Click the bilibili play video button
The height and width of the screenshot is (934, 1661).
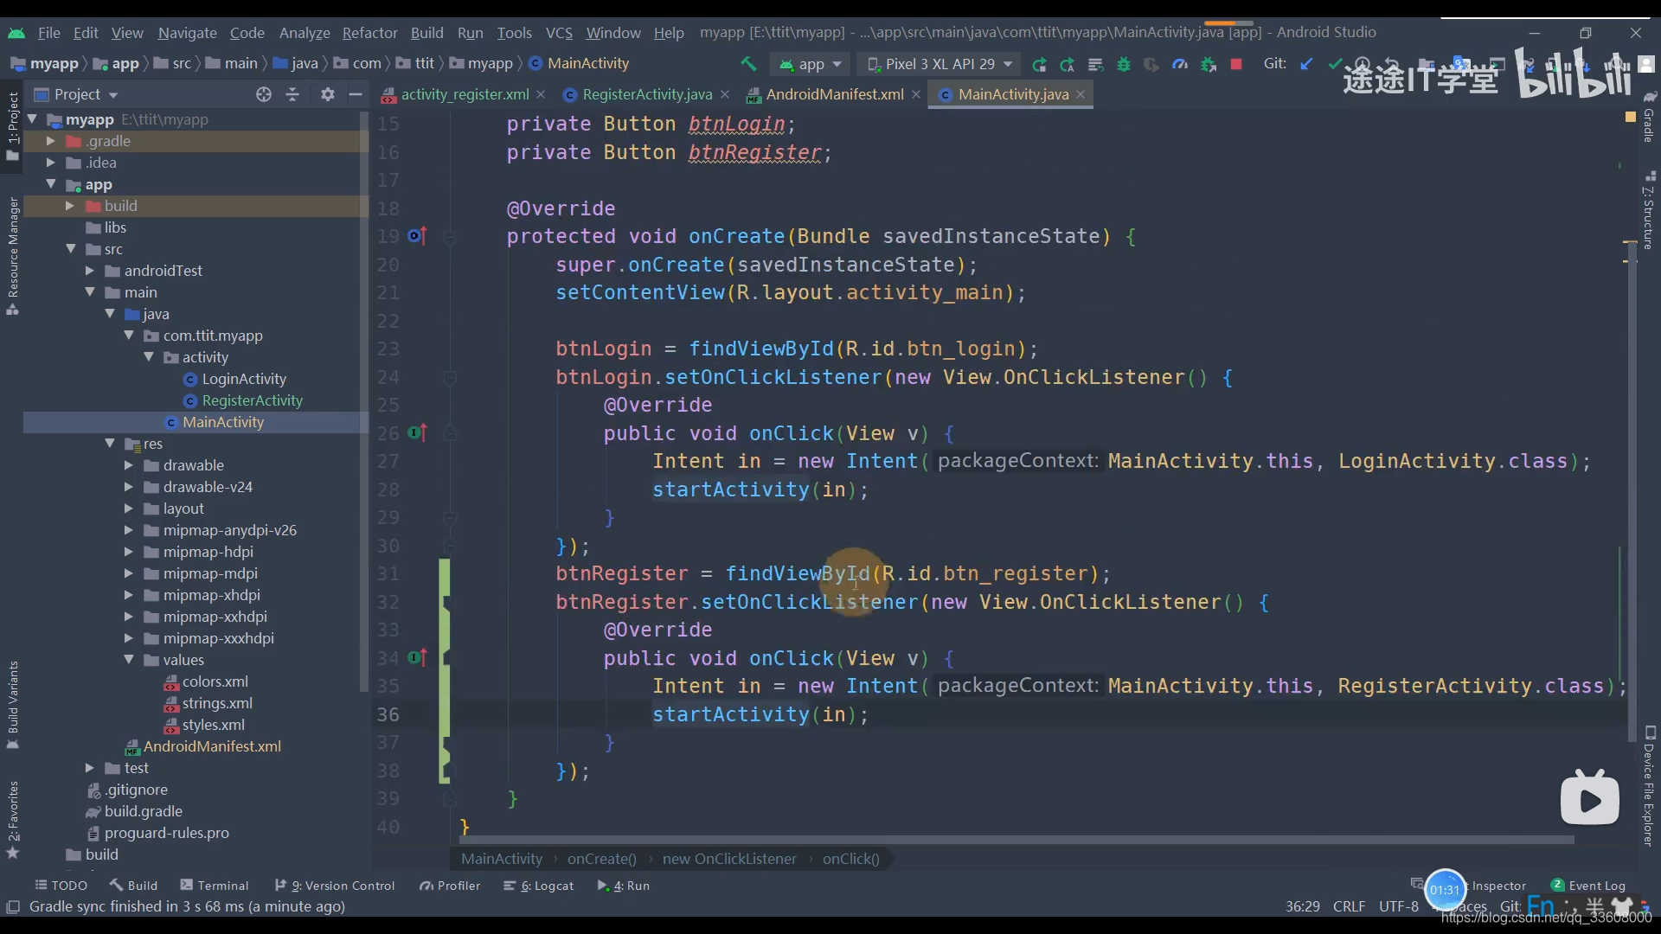pos(1590,799)
